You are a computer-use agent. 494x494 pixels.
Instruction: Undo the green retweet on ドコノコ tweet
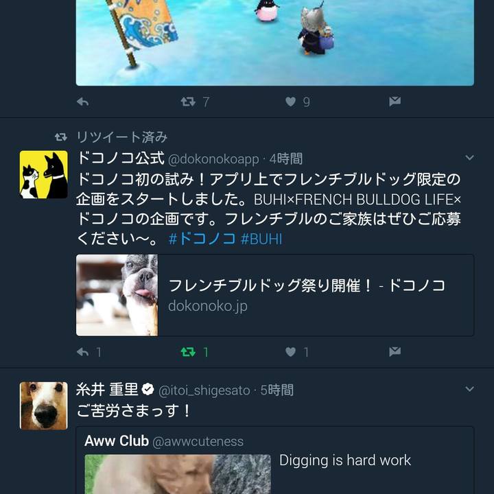coord(188,352)
